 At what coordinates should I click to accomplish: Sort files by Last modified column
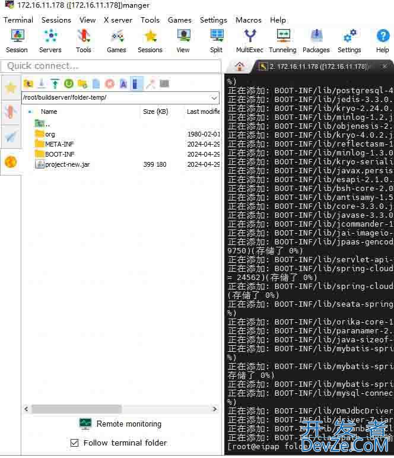pos(204,112)
